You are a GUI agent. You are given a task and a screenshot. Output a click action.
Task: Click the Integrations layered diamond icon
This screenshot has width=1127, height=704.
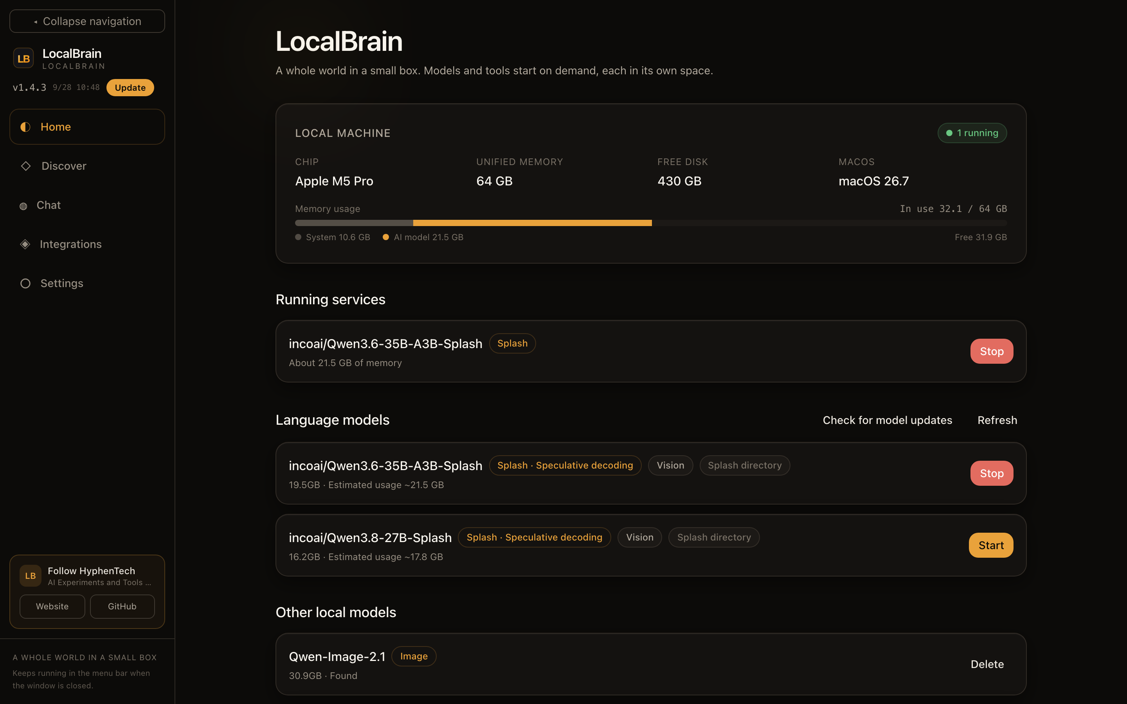tap(25, 244)
